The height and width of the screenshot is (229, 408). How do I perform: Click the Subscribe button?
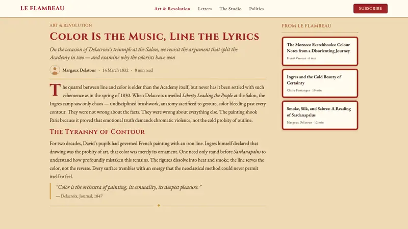(370, 9)
